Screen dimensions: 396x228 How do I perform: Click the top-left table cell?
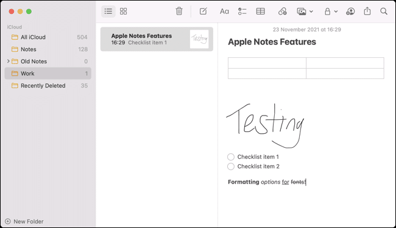pyautogui.click(x=267, y=63)
